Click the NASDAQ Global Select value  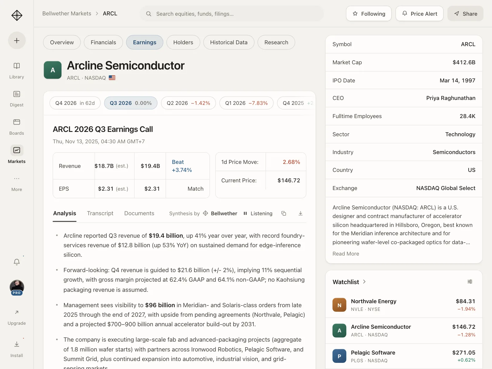pos(446,188)
